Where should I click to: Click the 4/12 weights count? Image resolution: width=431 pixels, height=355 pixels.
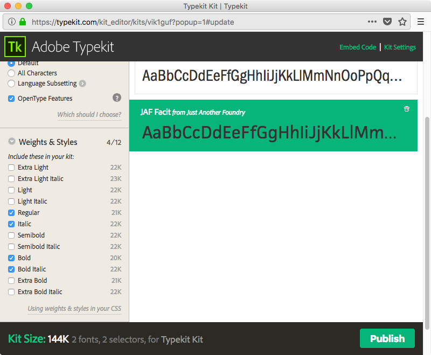(114, 142)
